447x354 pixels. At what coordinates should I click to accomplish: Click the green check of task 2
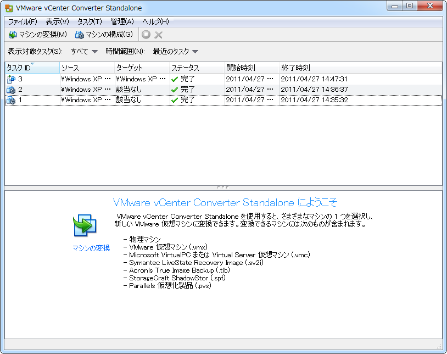[x=175, y=90]
